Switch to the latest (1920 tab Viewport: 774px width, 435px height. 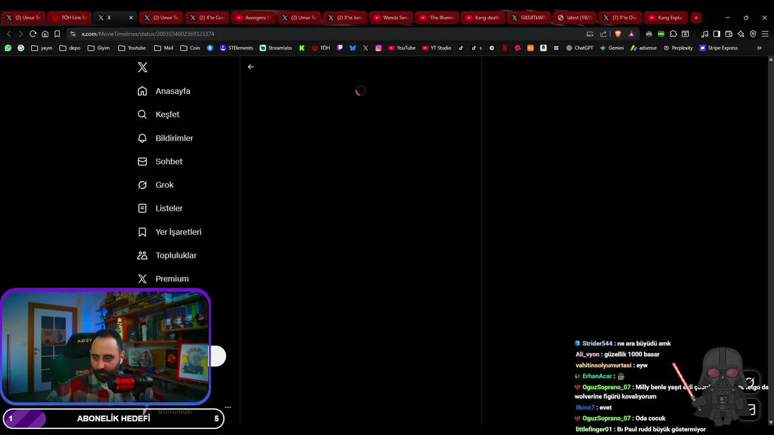click(575, 18)
